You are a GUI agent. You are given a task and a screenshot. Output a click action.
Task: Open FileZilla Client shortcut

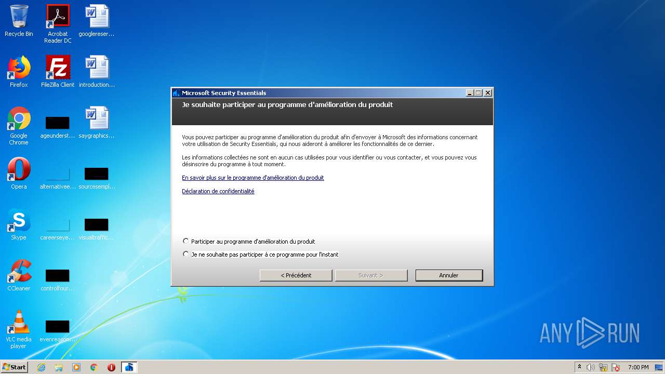pos(58,72)
